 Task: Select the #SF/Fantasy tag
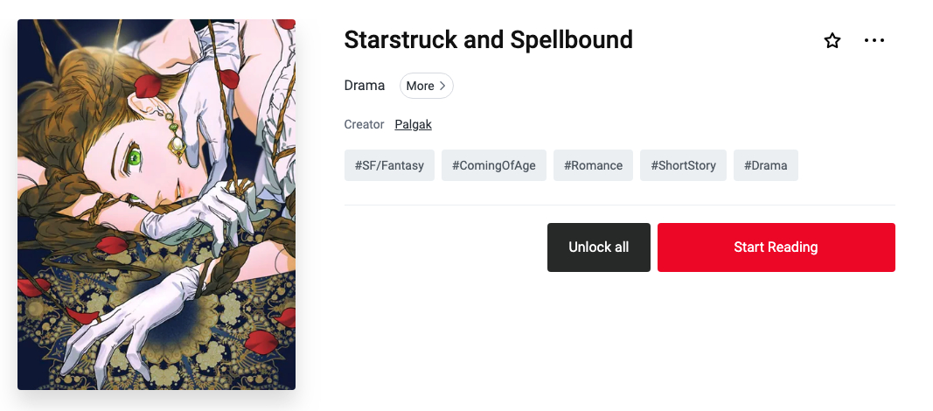(389, 165)
